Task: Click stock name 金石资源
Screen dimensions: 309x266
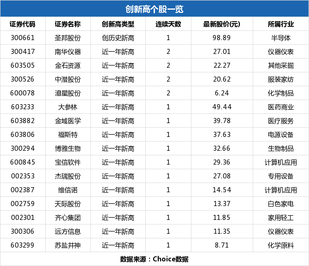Action: [68, 65]
